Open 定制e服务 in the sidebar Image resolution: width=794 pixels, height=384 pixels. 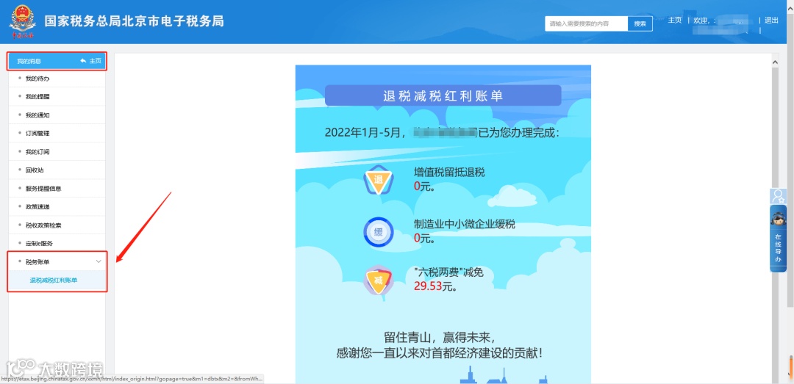click(57, 243)
